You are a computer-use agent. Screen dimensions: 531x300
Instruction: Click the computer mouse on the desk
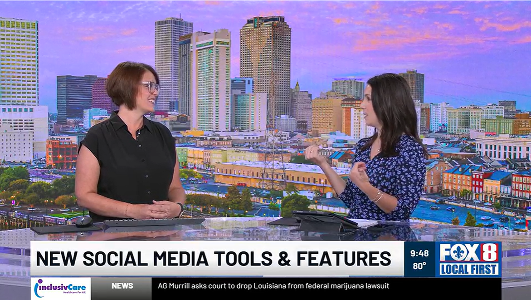point(83,221)
